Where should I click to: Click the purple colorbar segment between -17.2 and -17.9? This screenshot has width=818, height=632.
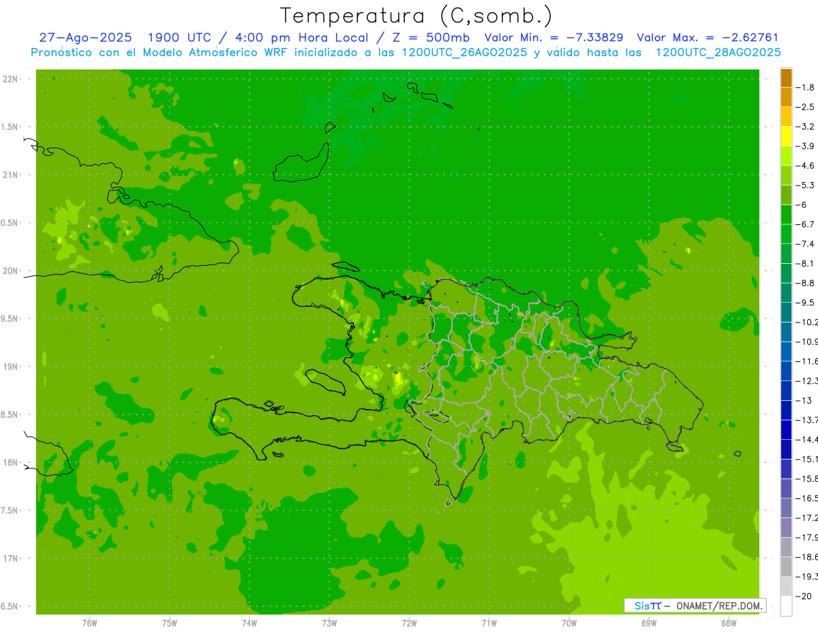(x=786, y=527)
